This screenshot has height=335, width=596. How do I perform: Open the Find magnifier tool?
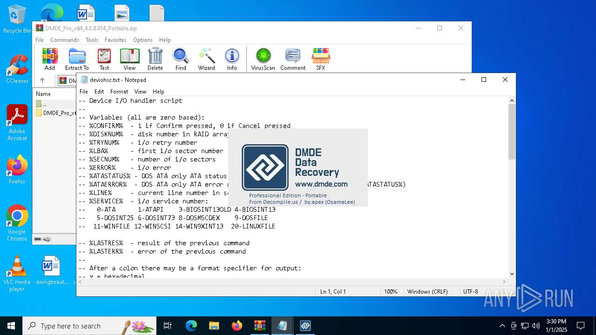[181, 59]
